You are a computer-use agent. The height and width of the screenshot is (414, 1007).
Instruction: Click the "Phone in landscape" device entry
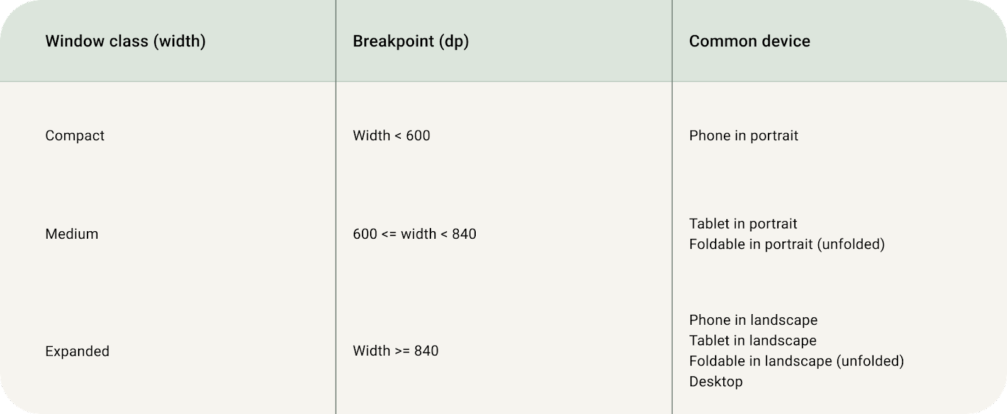(753, 320)
